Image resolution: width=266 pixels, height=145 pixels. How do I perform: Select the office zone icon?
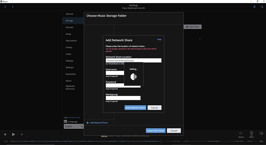(252, 133)
